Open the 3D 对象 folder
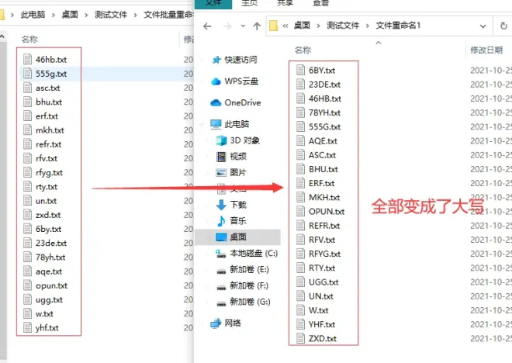This screenshot has height=363, width=512. point(244,140)
